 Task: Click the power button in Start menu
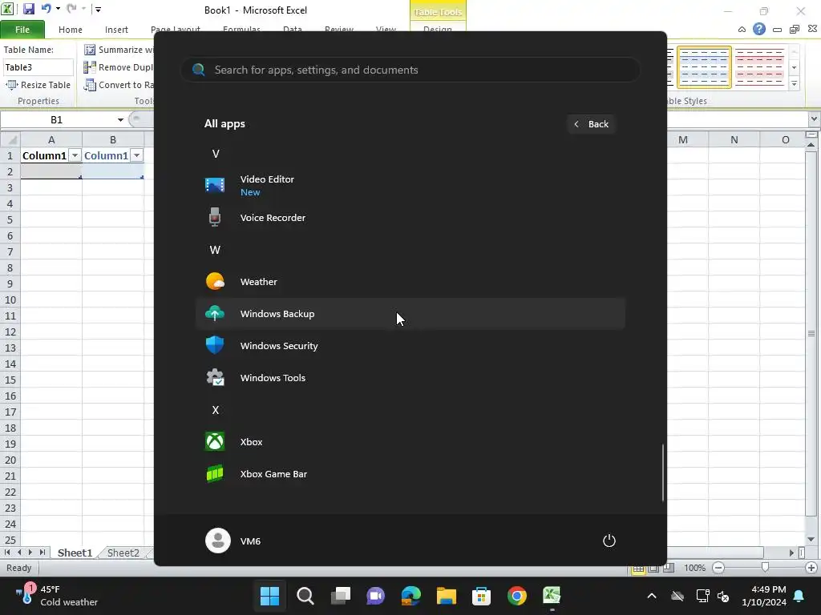[x=609, y=541]
